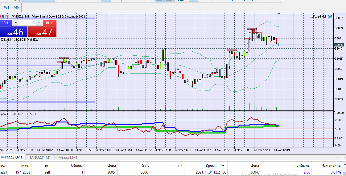The width and height of the screenshot is (346, 176).
Task: Click the Прибыль column header
Action: (x=301, y=166)
